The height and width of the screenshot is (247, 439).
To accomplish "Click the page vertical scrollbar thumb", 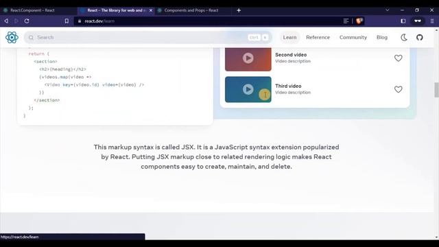I will pos(436,90).
